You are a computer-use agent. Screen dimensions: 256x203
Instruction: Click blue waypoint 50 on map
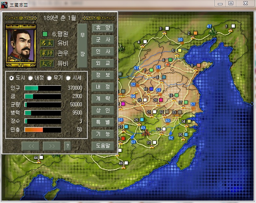[180, 39]
